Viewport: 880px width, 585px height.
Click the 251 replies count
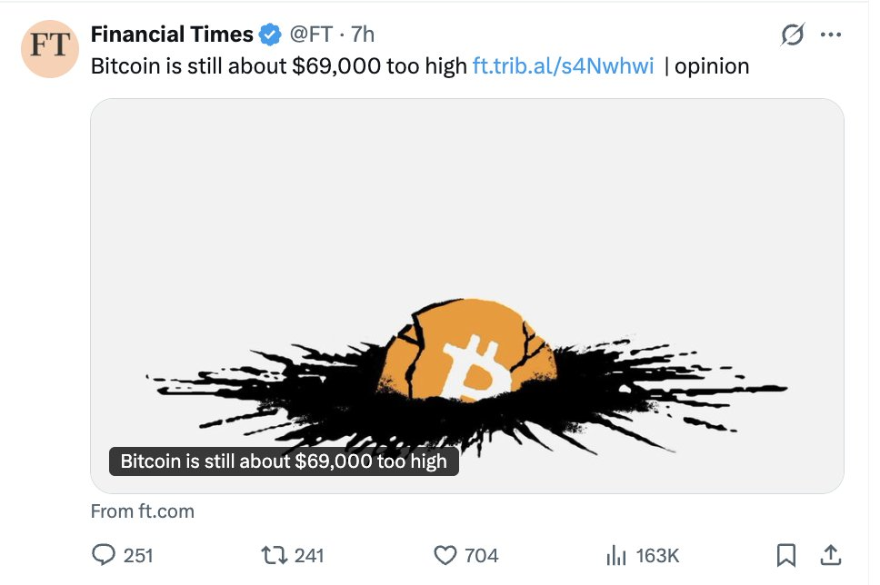(x=138, y=555)
